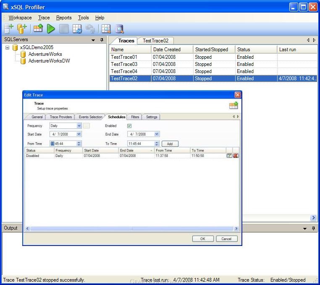The height and width of the screenshot is (285, 320).
Task: Click OK in Edit Trace dialog
Action: pyautogui.click(x=203, y=239)
